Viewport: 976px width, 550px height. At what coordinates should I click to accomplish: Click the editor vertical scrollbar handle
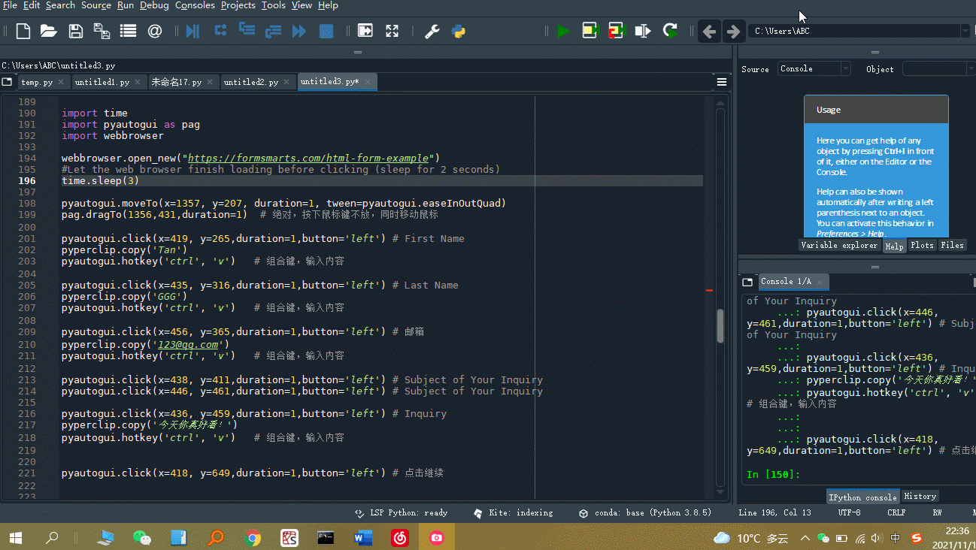pos(720,326)
